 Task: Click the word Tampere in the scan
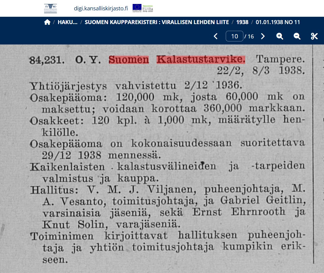[x=280, y=59]
